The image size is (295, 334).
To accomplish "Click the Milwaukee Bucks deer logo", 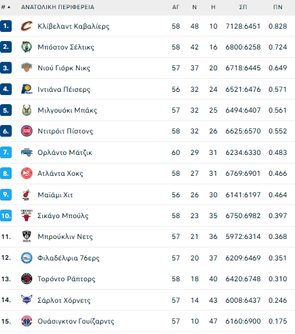I will [27, 110].
